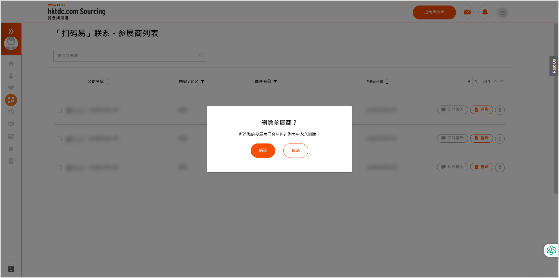Go to next page with down chevron
Screen dimensions: 559x278
point(502,81)
